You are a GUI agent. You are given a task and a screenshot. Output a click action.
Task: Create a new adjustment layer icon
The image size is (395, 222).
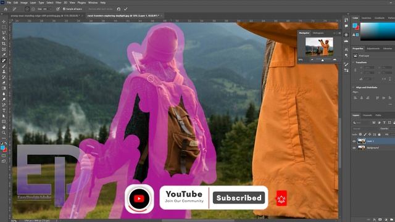point(386,220)
